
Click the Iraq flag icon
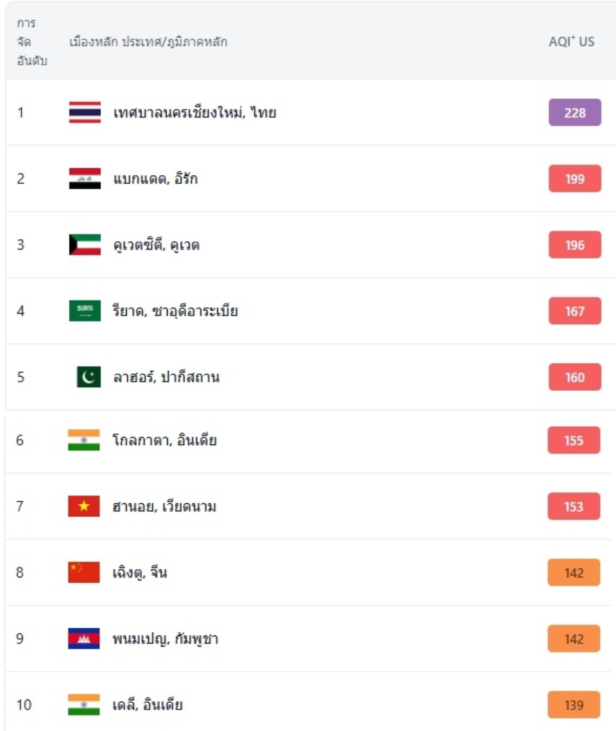click(x=85, y=179)
